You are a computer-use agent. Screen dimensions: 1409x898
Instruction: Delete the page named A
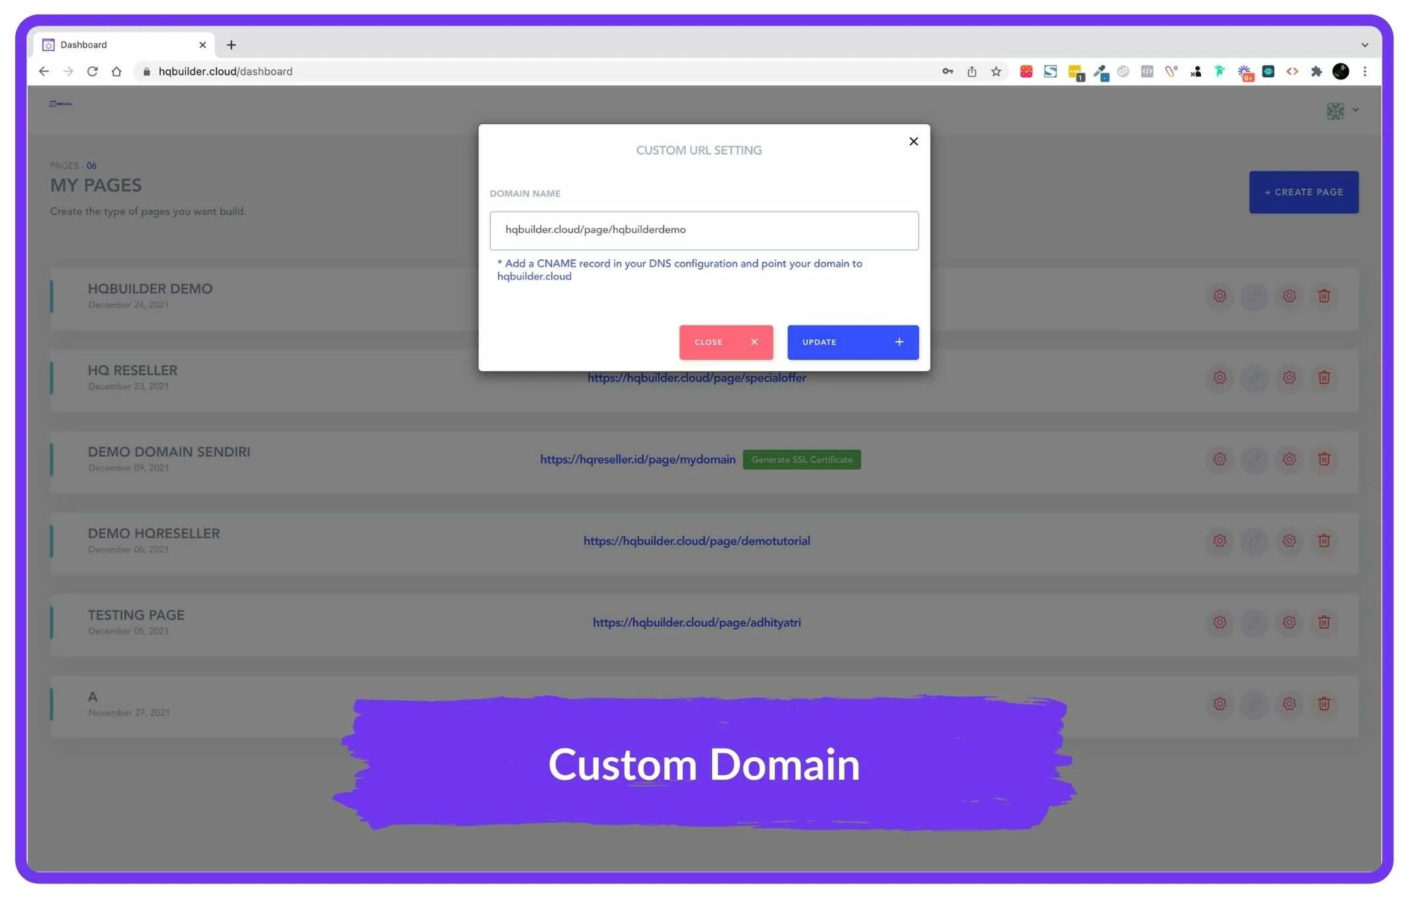(1324, 704)
